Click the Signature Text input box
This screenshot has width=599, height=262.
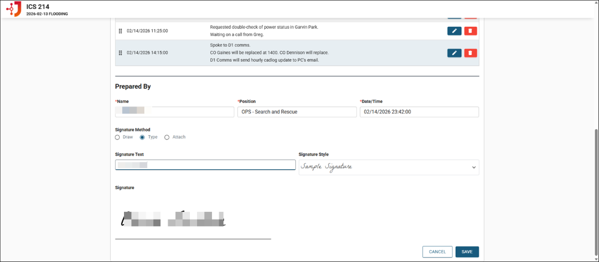point(205,165)
